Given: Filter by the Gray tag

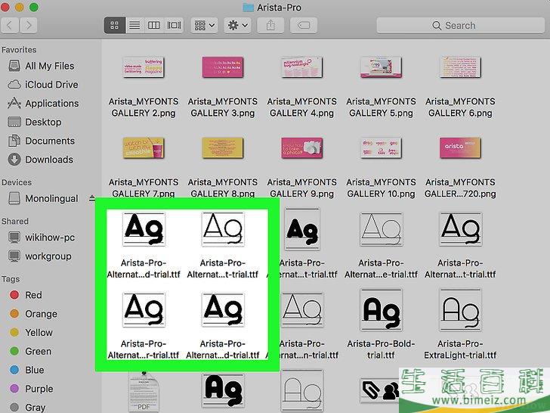Looking at the screenshot, I should (28, 408).
